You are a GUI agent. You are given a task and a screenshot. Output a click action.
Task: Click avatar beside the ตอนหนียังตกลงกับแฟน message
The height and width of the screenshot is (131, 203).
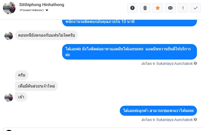point(9,36)
